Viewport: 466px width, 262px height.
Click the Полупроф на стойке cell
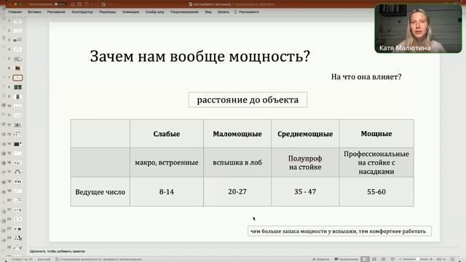(305, 162)
